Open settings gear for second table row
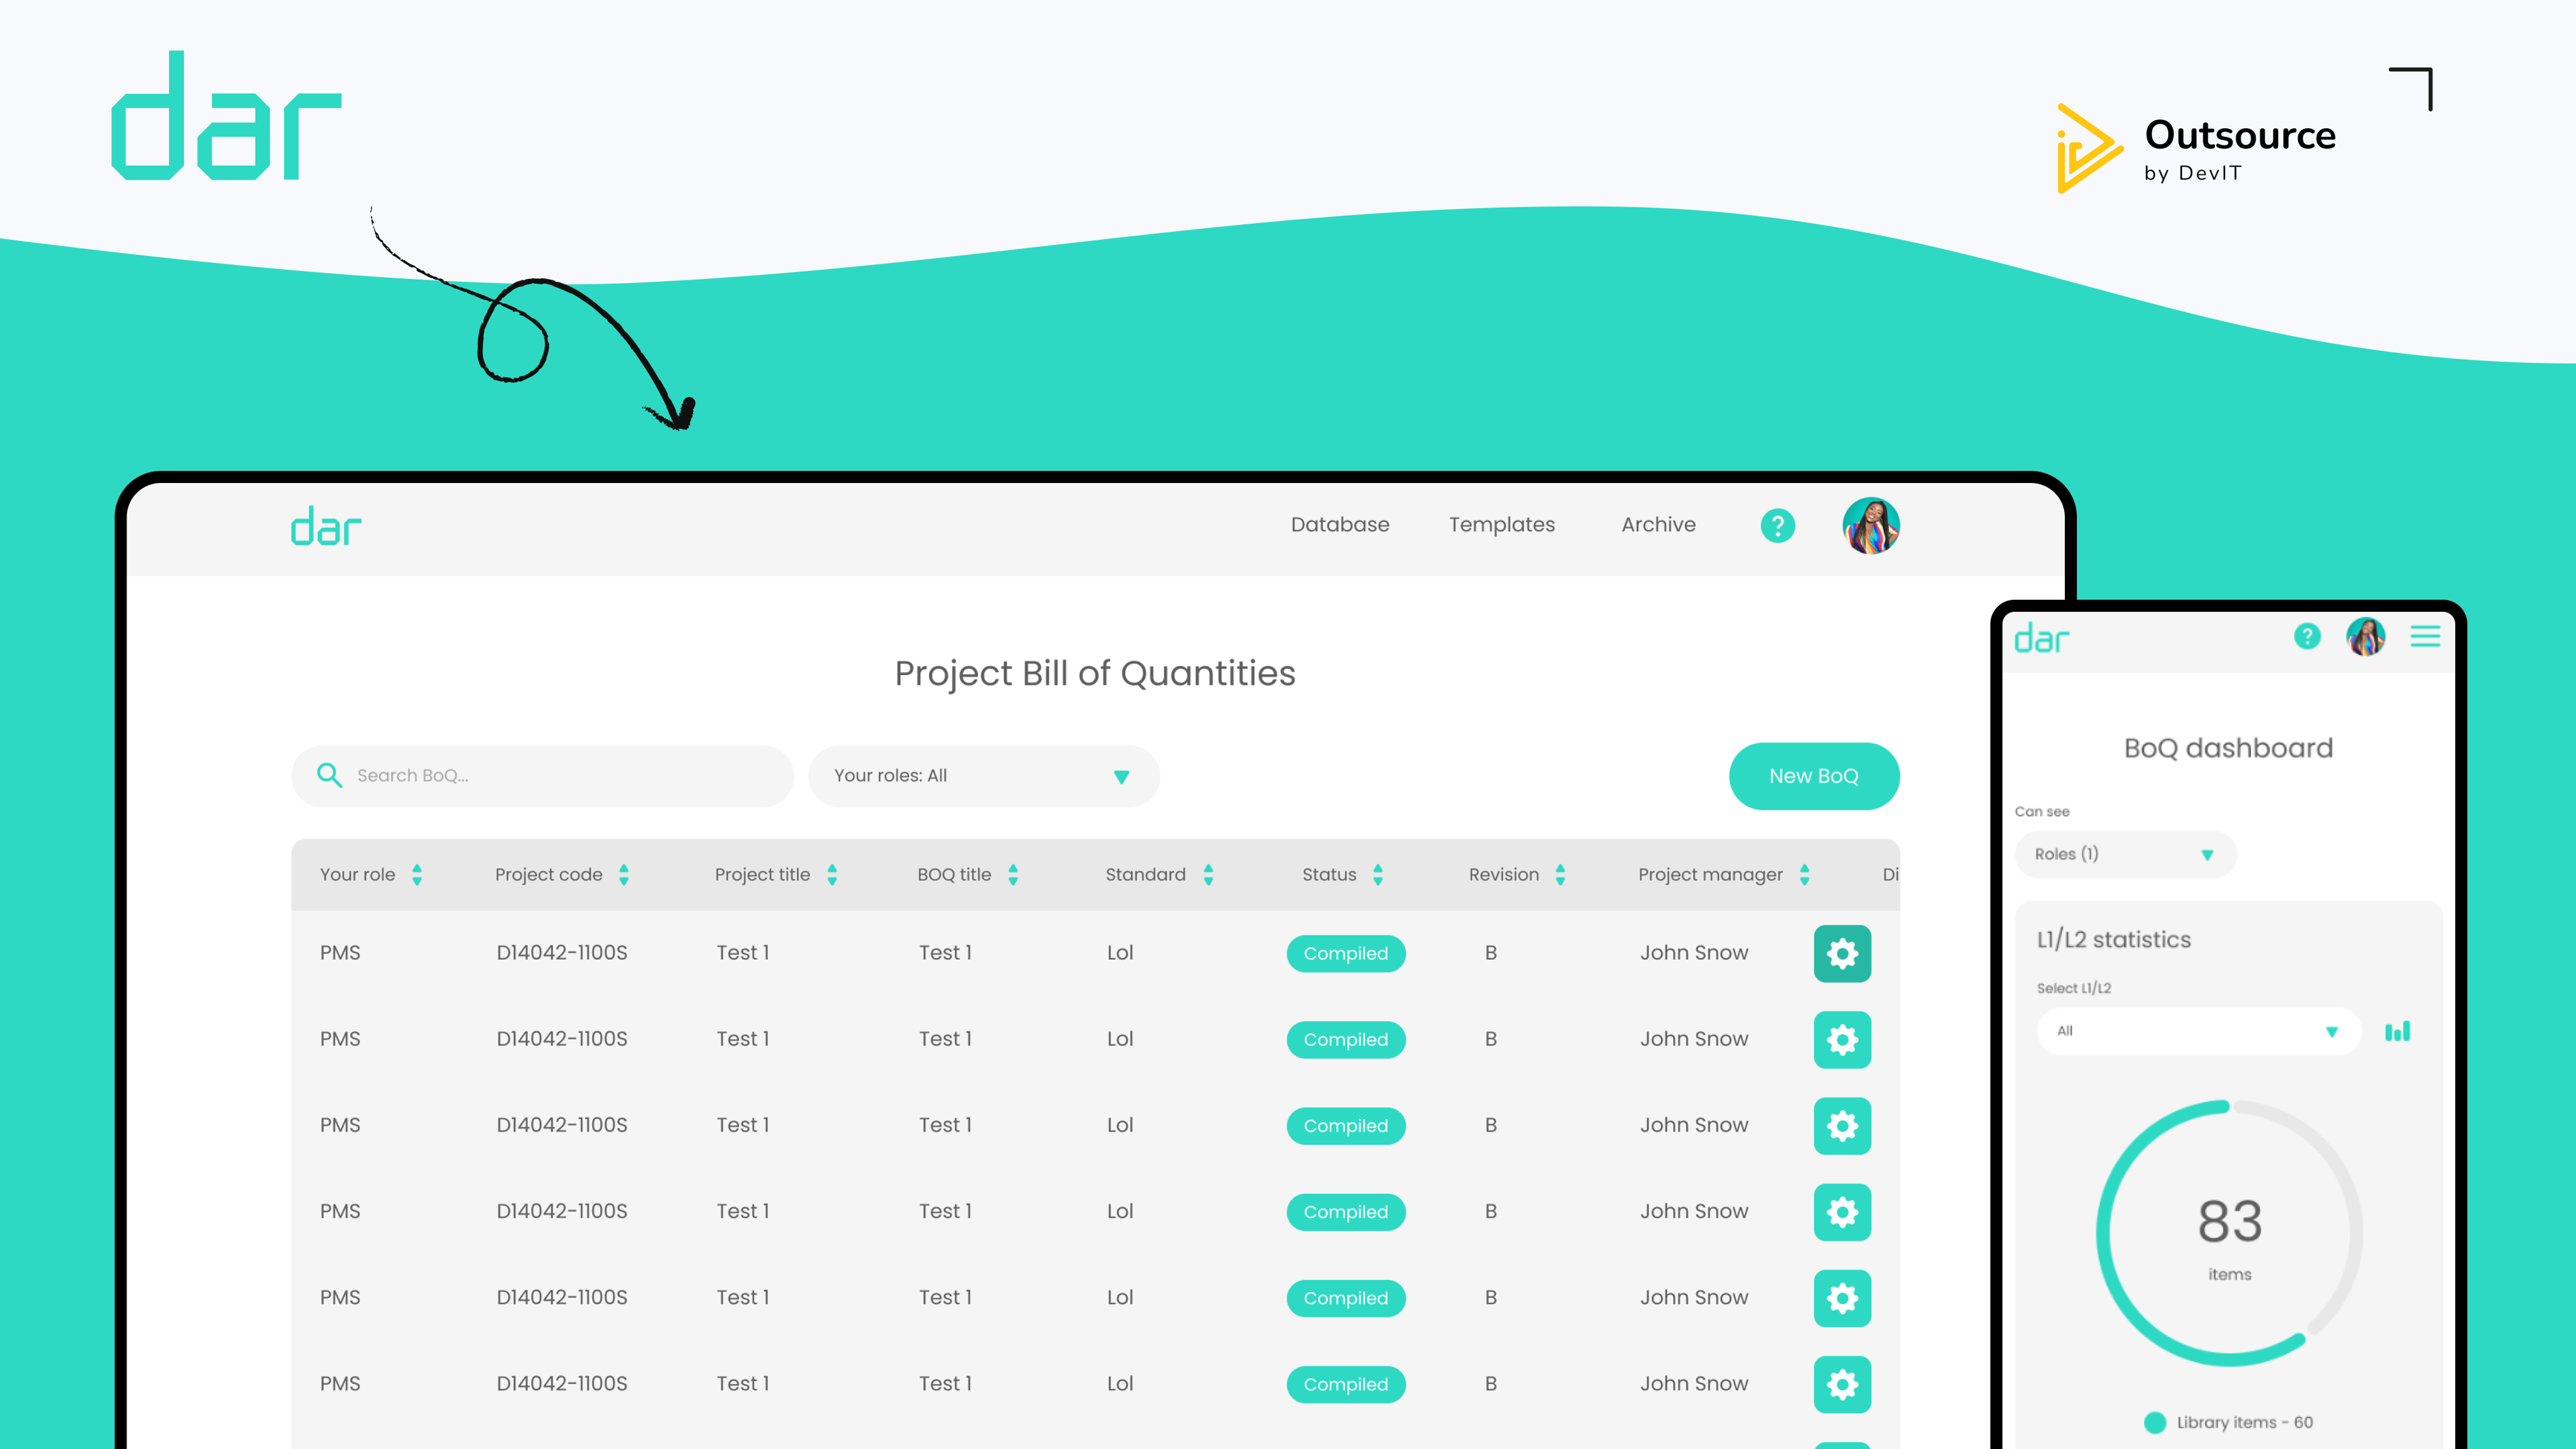2576x1449 pixels. pyautogui.click(x=1842, y=1039)
